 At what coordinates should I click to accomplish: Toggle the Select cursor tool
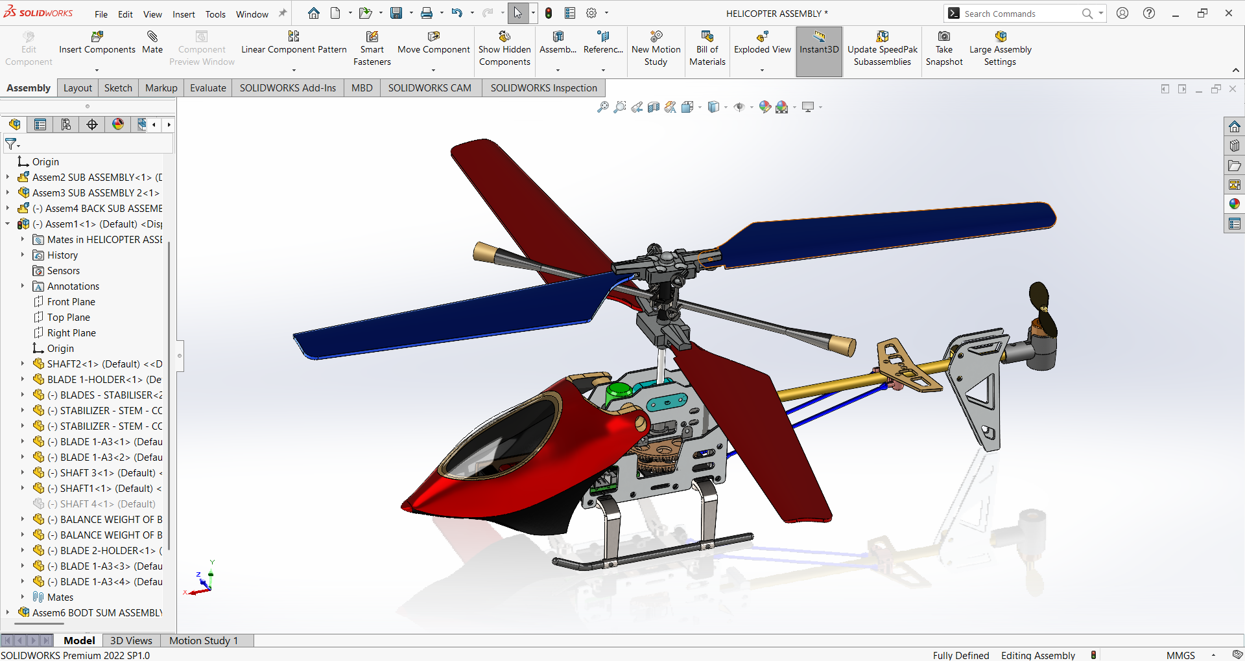point(517,13)
